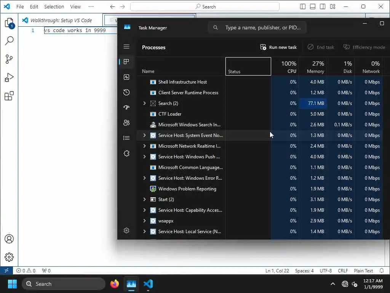Image resolution: width=390 pixels, height=293 pixels.
Task: Open the Services page in Task Manager
Action: pyautogui.click(x=126, y=153)
